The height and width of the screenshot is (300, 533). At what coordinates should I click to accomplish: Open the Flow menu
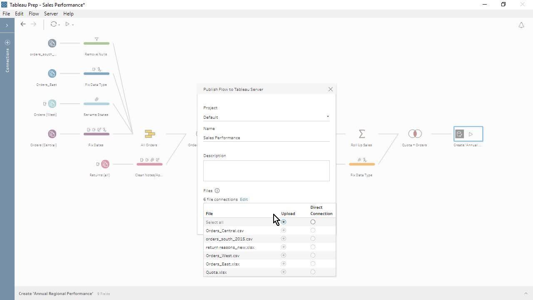(x=34, y=14)
